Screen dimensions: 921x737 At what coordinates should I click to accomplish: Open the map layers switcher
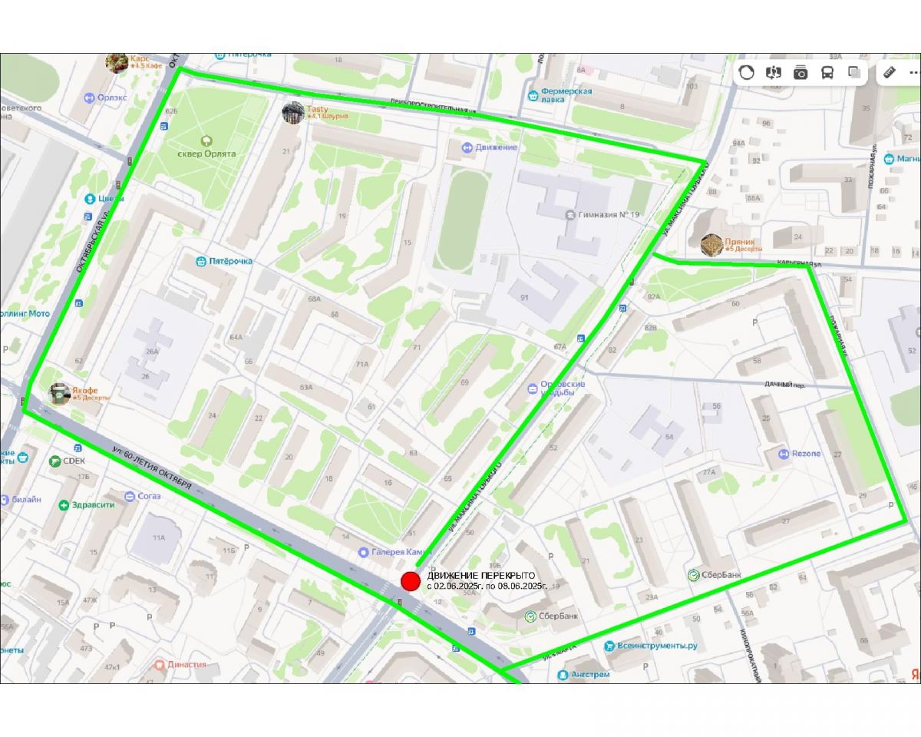(x=854, y=73)
